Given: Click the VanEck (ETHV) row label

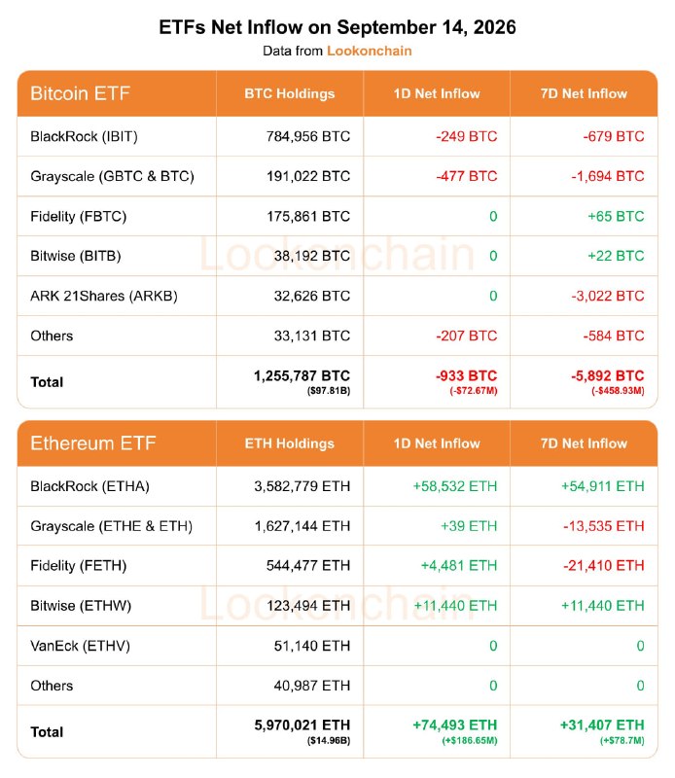Looking at the screenshot, I should coord(81,646).
